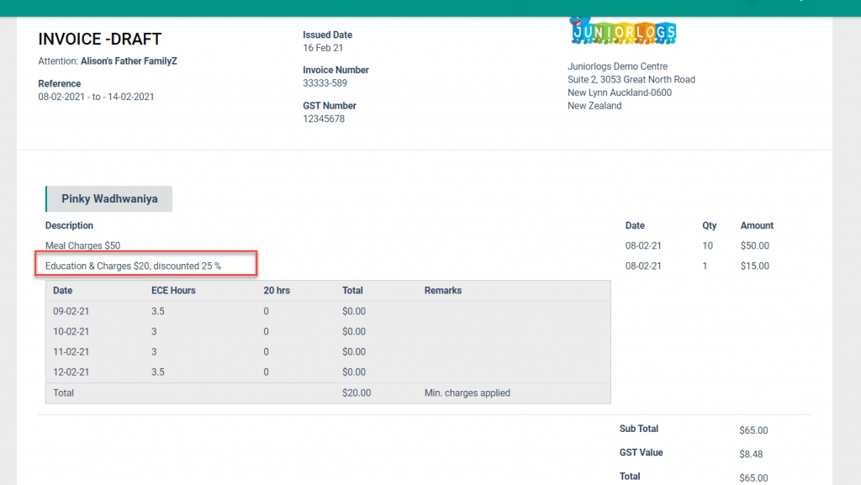Click the GST Value $8.48
This screenshot has height=485, width=861.
[x=751, y=453]
